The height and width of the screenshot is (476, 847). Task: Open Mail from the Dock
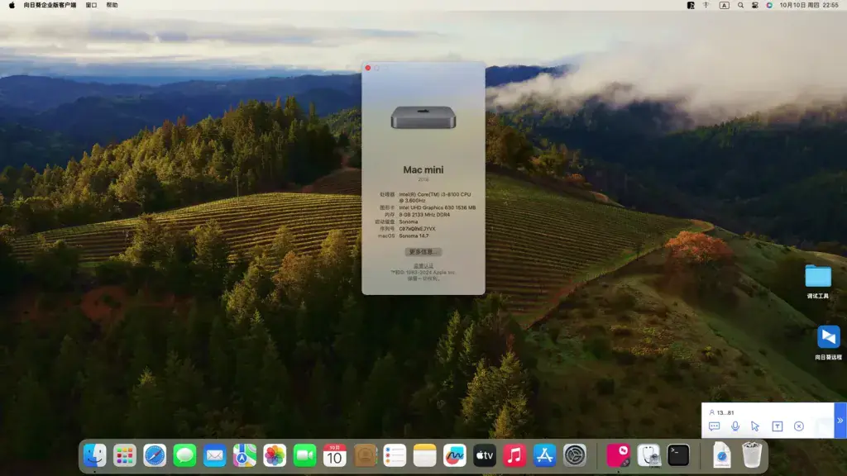pyautogui.click(x=214, y=455)
